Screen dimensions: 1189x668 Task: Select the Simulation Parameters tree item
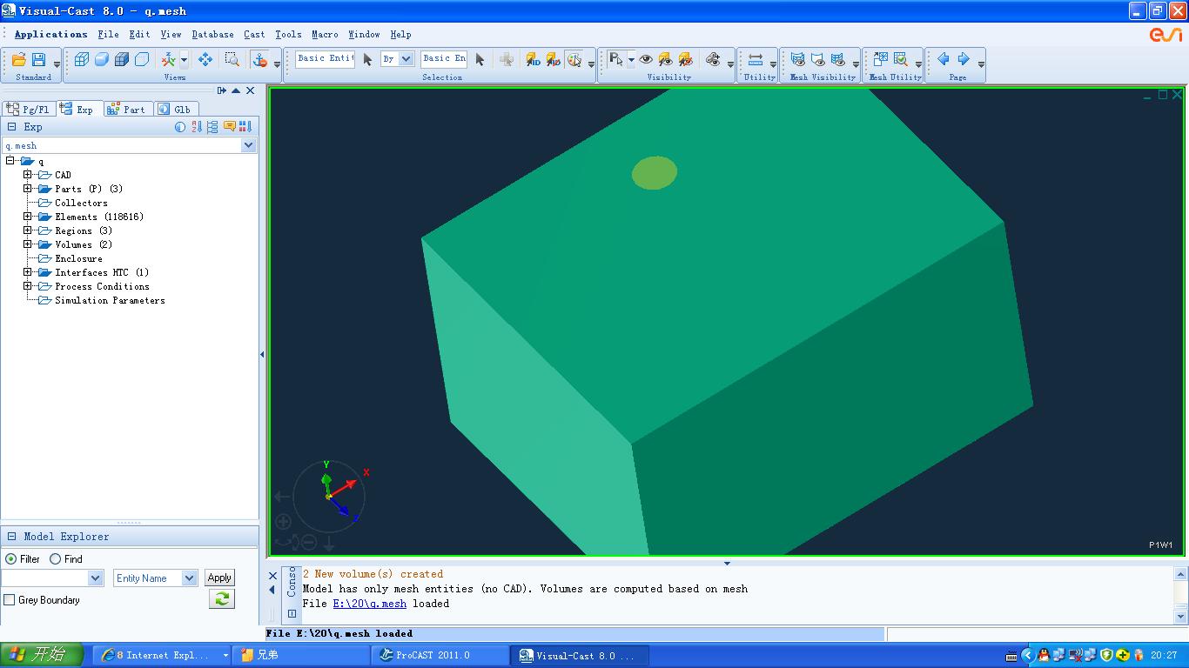click(x=110, y=300)
